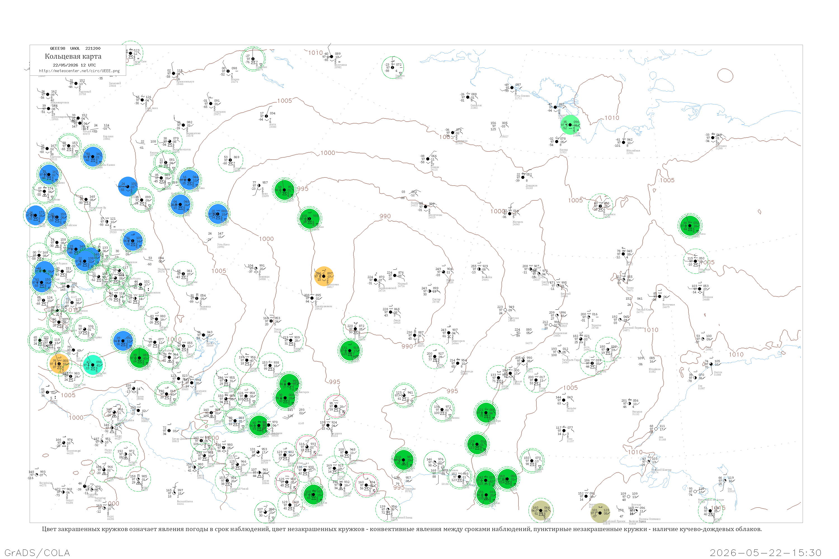Screen dimensions: 839x559
Task: Click the station name 'Усть-Камо'
Action: [223, 245]
